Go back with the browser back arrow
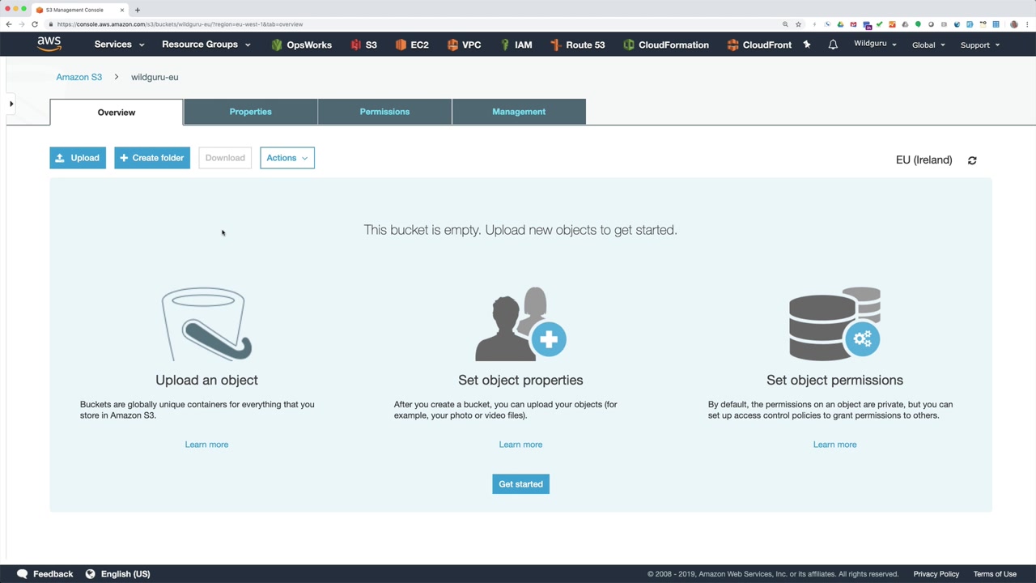Screen dimensions: 1036x583 pyautogui.click(x=9, y=24)
